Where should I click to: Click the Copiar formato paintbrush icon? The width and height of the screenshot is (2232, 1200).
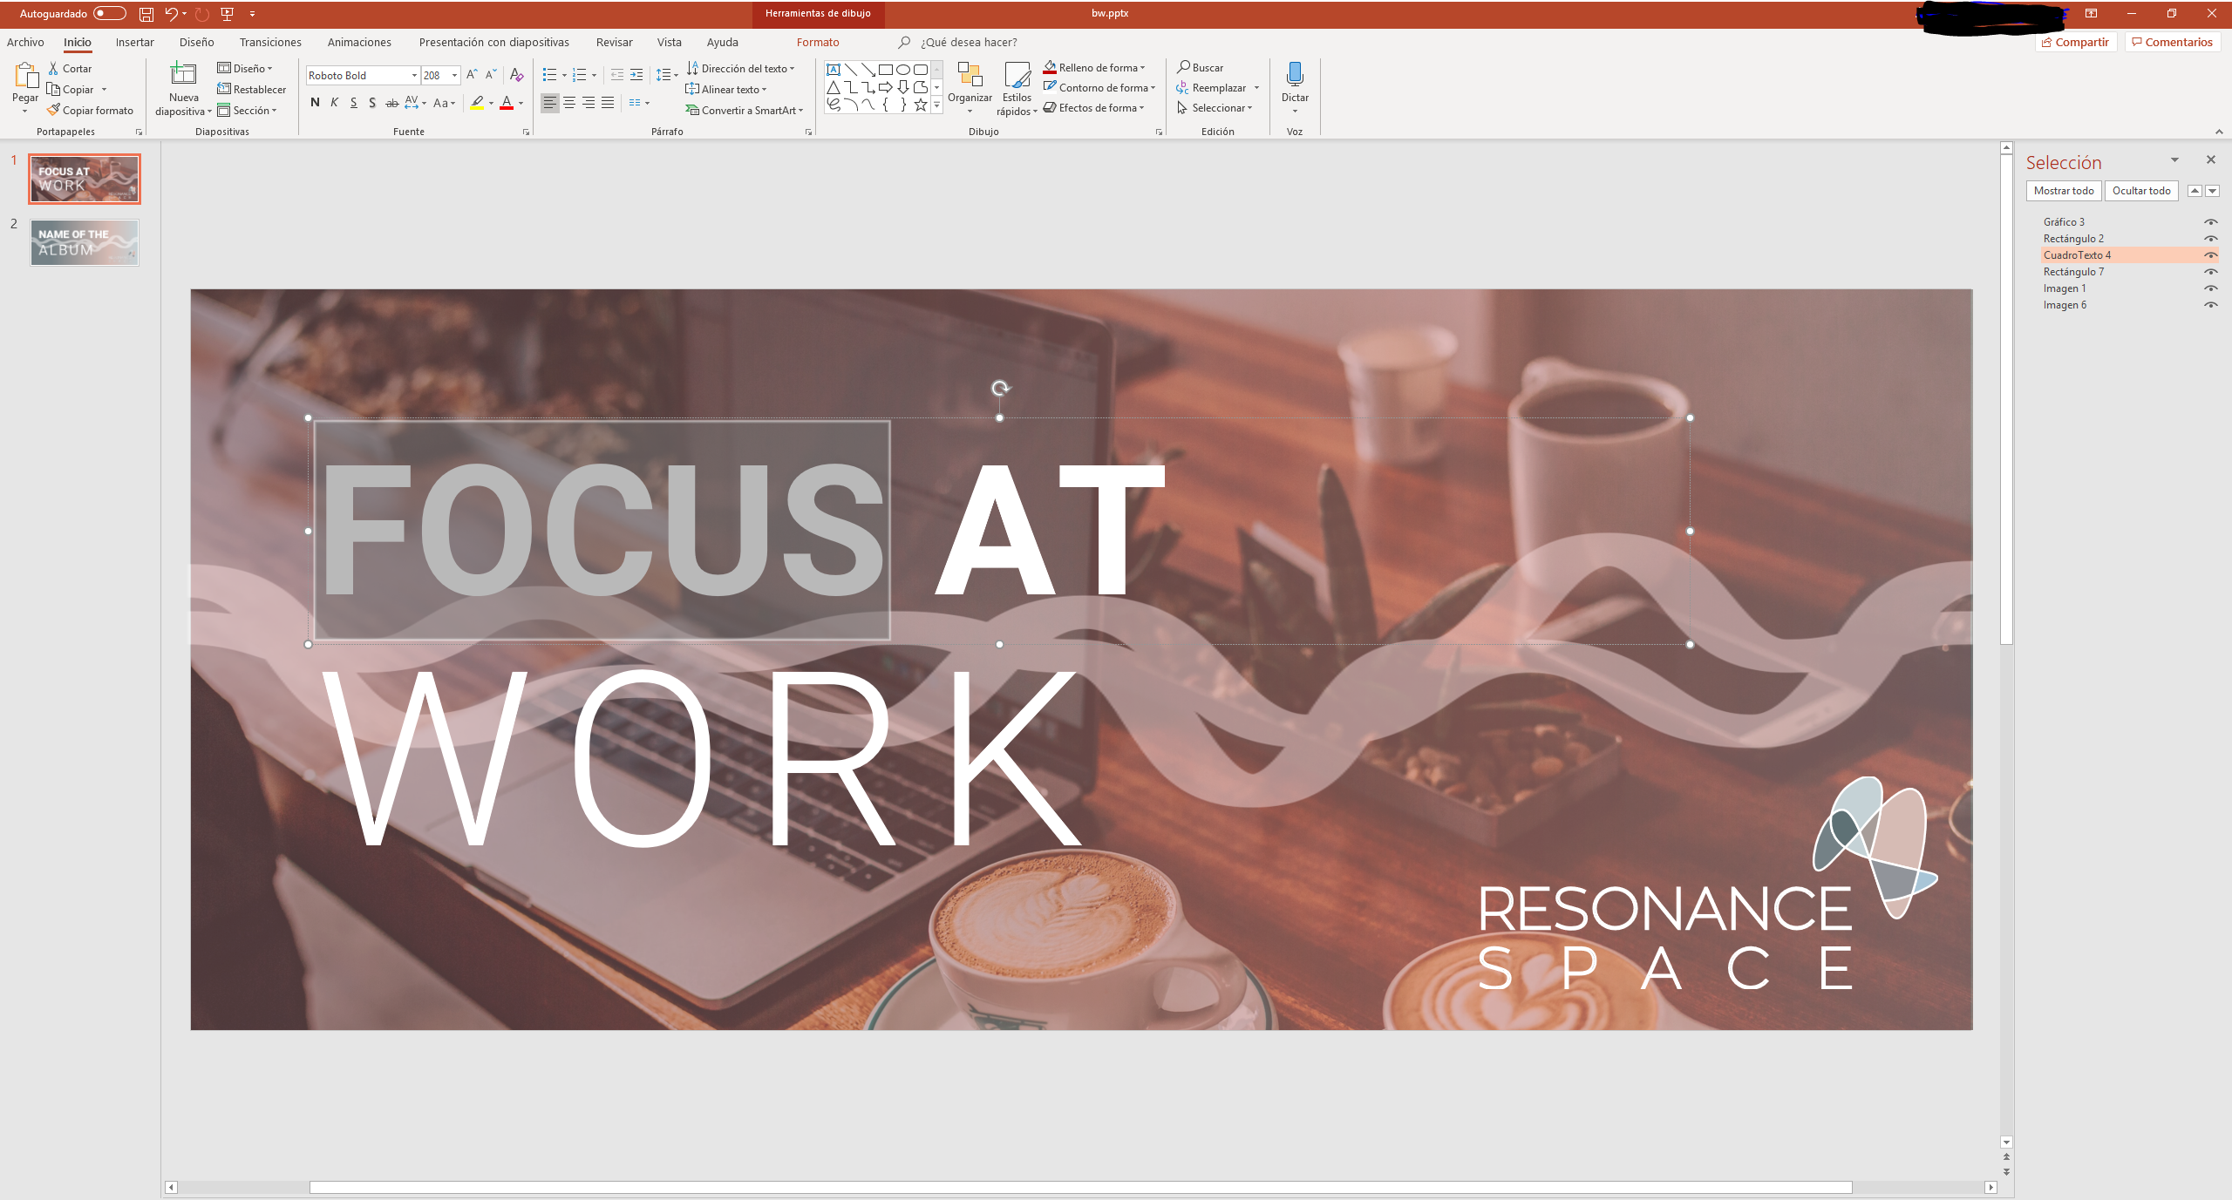(54, 110)
